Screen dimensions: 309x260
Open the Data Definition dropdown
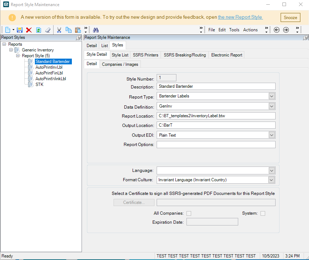pyautogui.click(x=272, y=106)
